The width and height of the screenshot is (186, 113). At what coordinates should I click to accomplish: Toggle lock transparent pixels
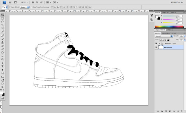161,40
